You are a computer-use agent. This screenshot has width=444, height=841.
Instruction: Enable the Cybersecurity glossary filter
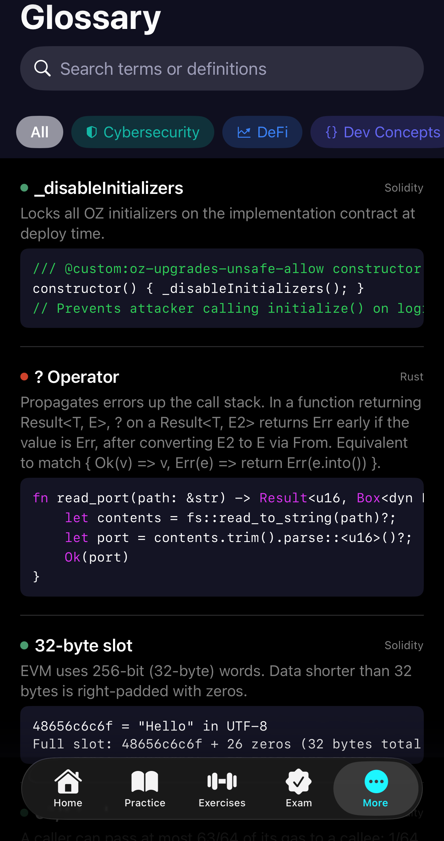coord(142,132)
